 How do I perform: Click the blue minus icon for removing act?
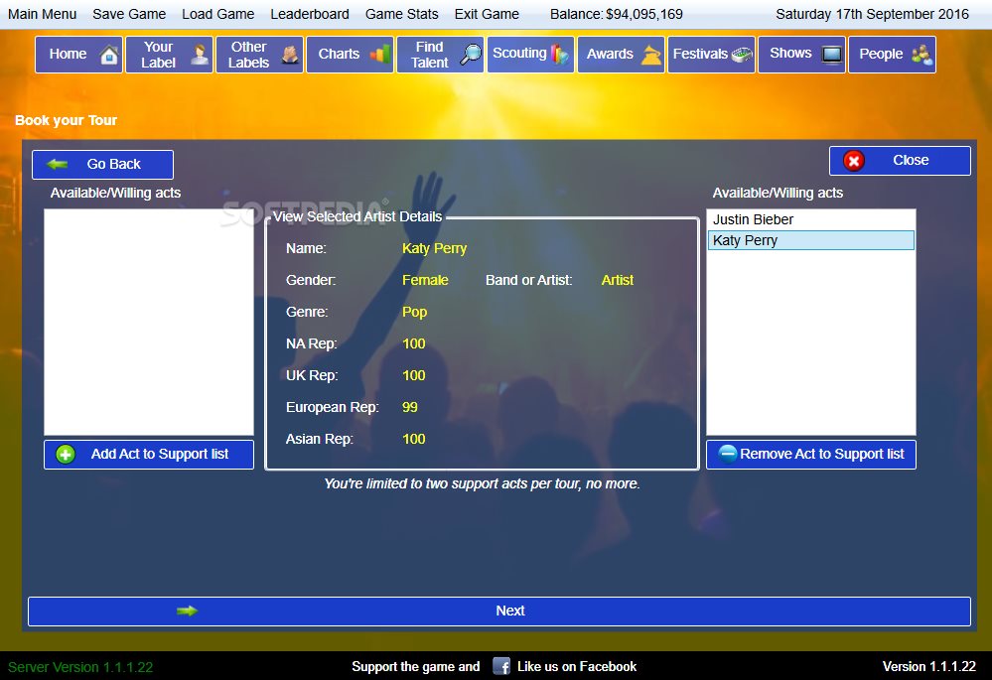point(728,454)
